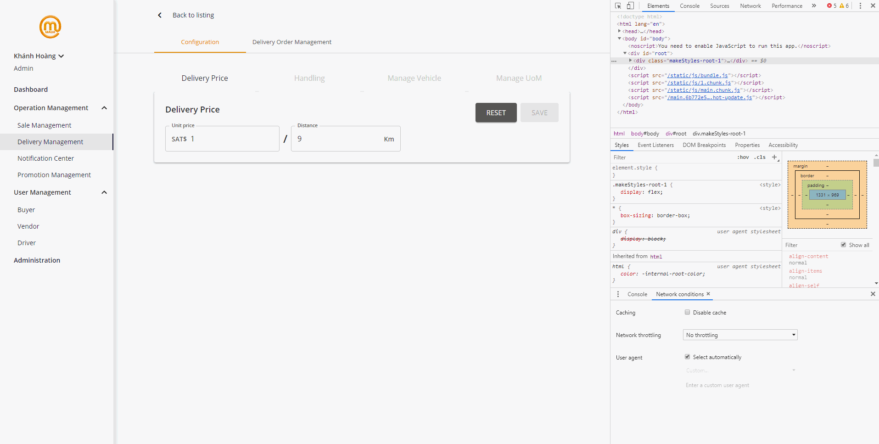879x444 pixels.
Task: Uncheck Select automatically for user agent
Action: (688, 357)
